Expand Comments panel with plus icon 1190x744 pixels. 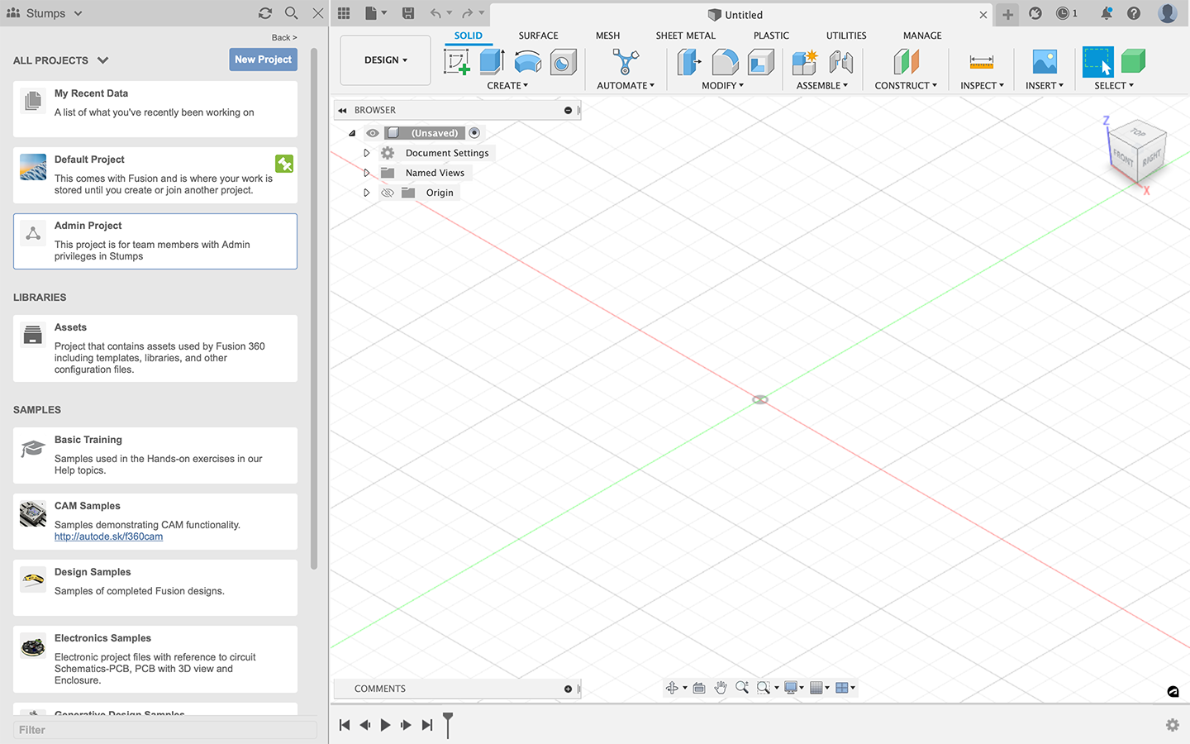coord(568,689)
